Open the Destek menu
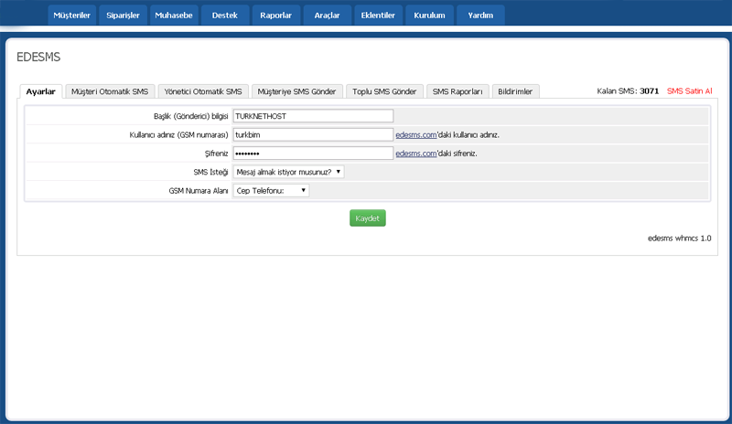Screen dimensions: 732x424 (x=224, y=16)
